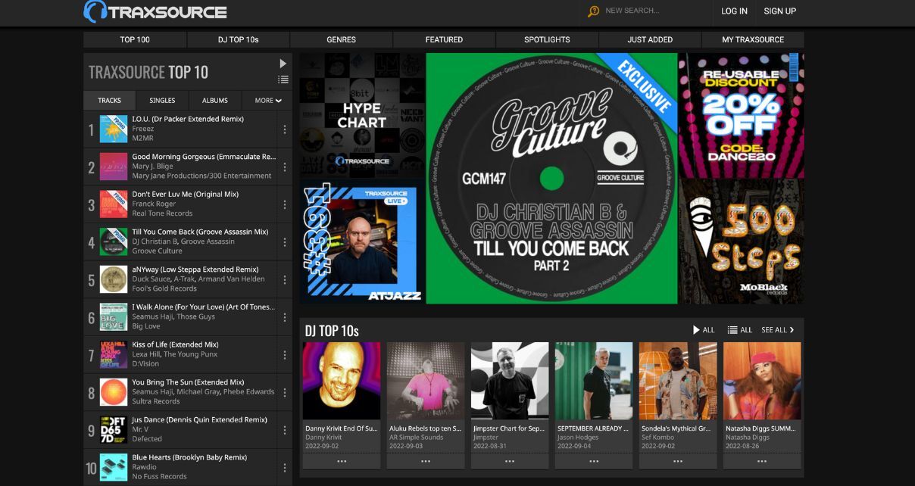Switch to the ALBUMS tab
915x486 pixels.
tap(215, 101)
